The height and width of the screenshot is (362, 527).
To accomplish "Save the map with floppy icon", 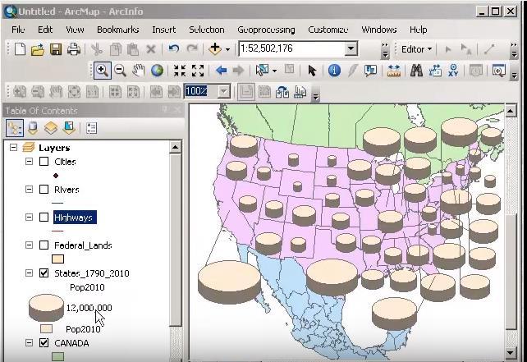I will (56, 49).
